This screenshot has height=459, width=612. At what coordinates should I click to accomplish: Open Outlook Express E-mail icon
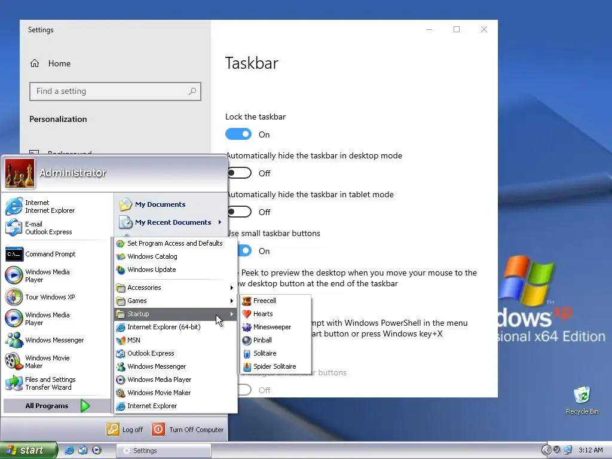point(14,228)
